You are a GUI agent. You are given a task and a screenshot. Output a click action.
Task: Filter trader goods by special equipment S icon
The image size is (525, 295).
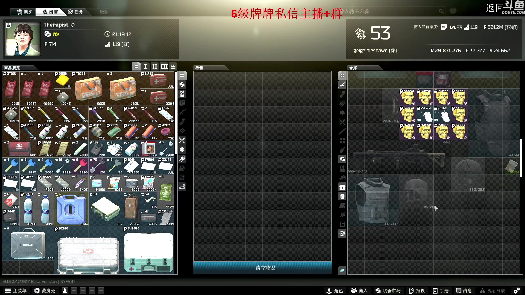pos(182,178)
